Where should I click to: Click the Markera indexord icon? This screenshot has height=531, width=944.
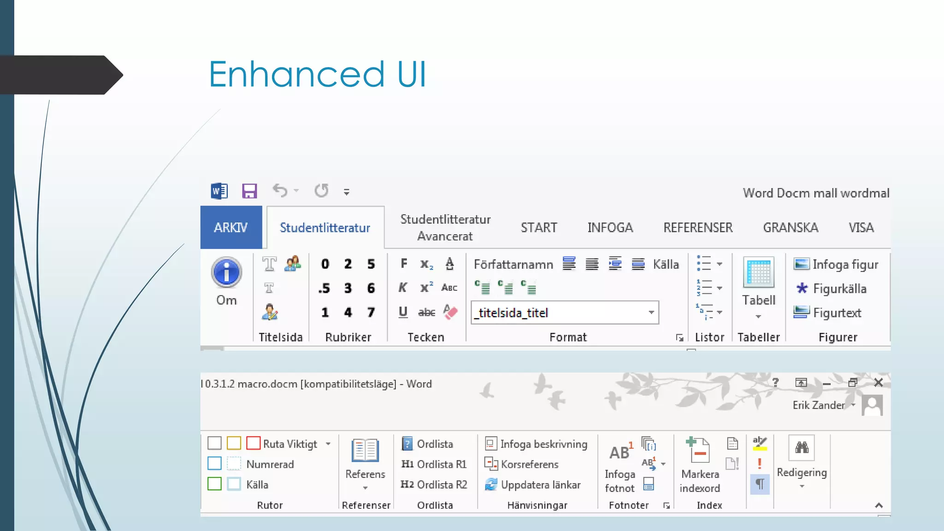coord(699,450)
